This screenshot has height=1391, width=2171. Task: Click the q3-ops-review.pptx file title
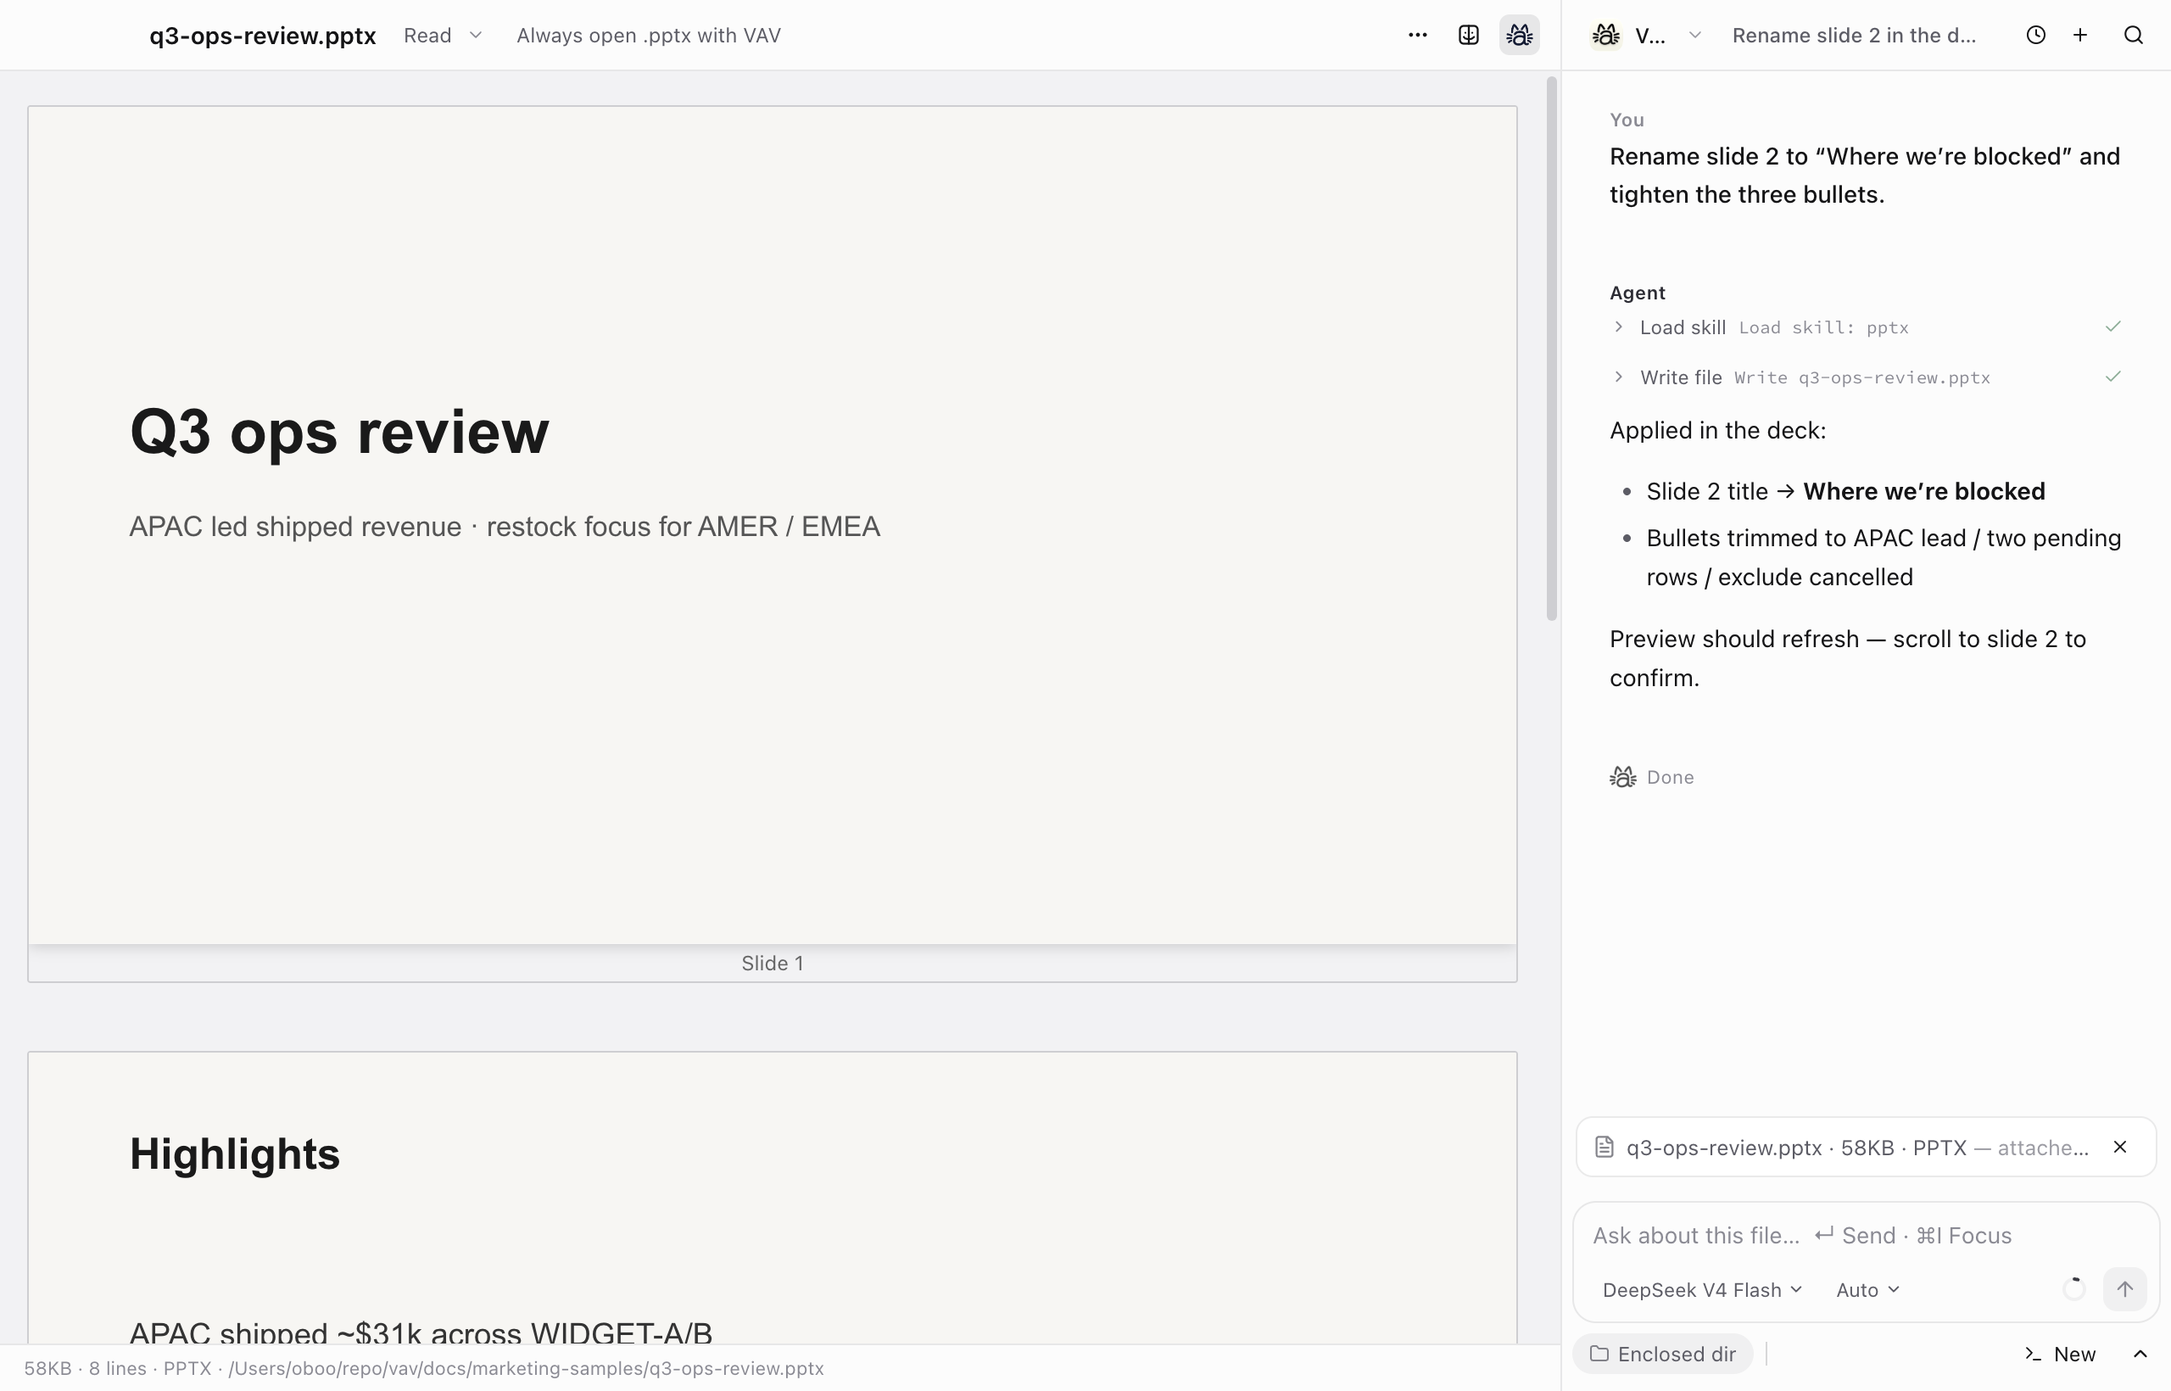pos(262,36)
